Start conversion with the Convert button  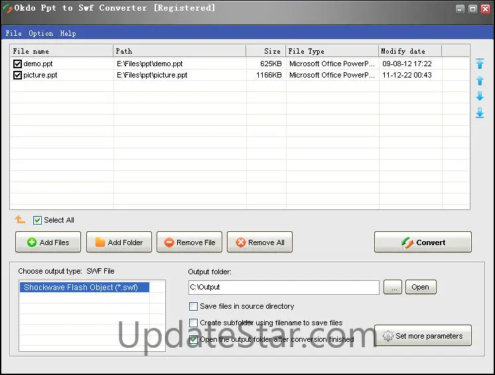point(423,242)
